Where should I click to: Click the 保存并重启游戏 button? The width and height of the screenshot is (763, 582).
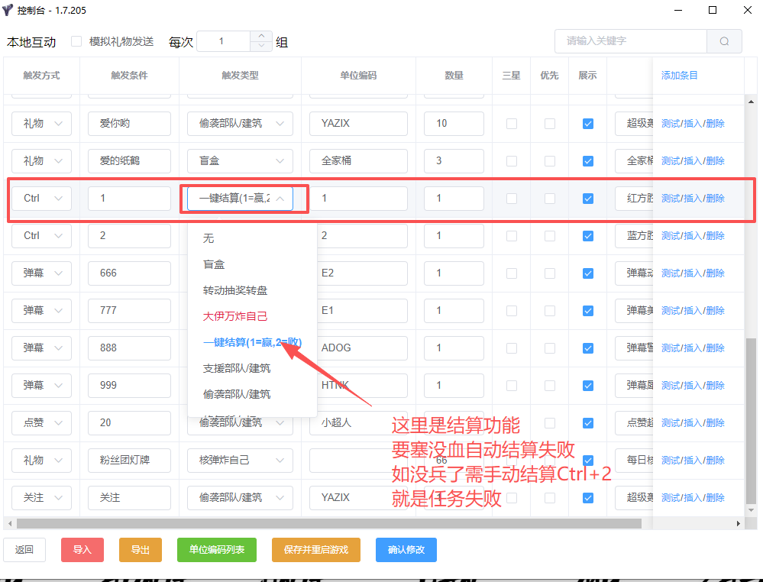tap(315, 550)
